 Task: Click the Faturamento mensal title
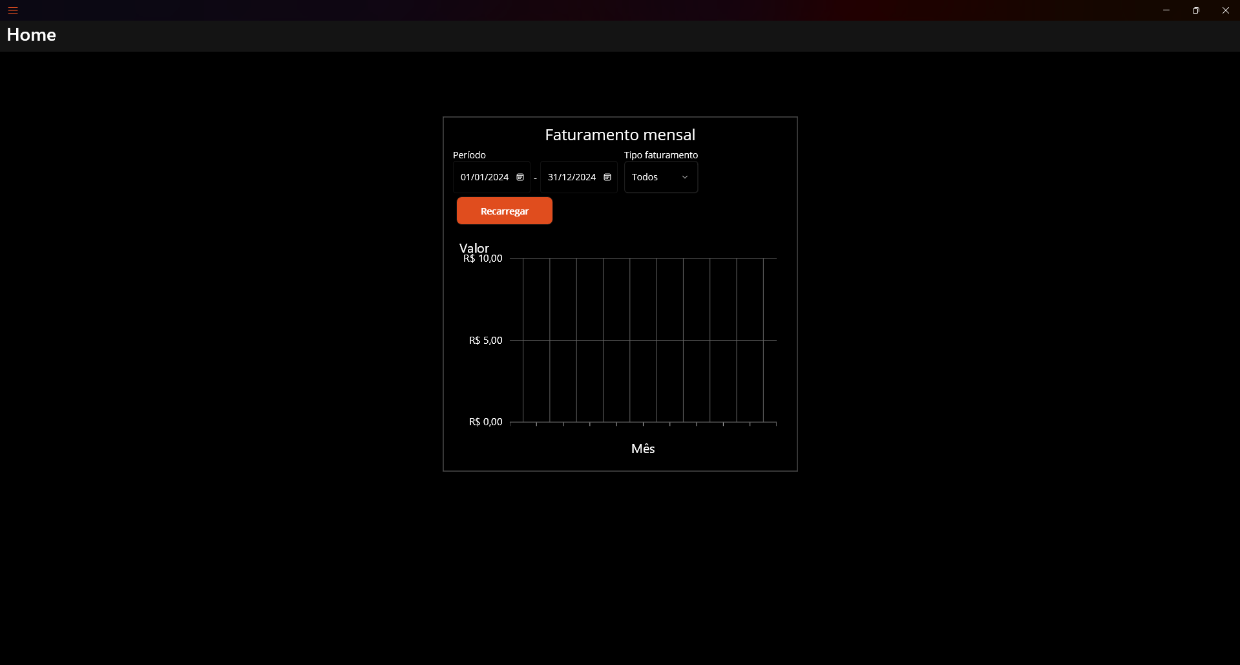tap(620, 134)
